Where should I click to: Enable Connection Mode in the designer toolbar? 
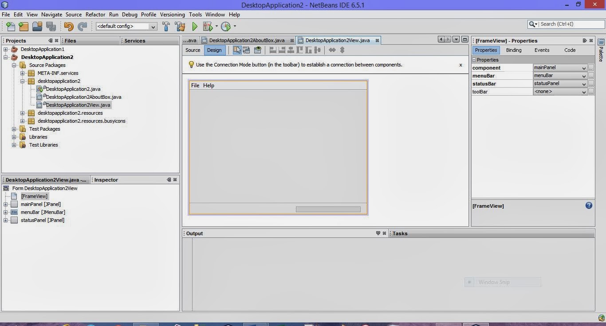[x=247, y=50]
